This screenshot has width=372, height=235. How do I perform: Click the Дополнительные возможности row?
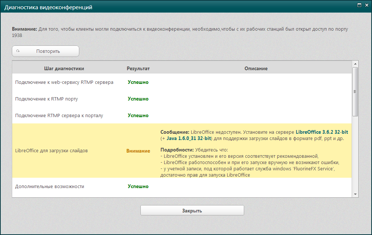click(x=50, y=187)
